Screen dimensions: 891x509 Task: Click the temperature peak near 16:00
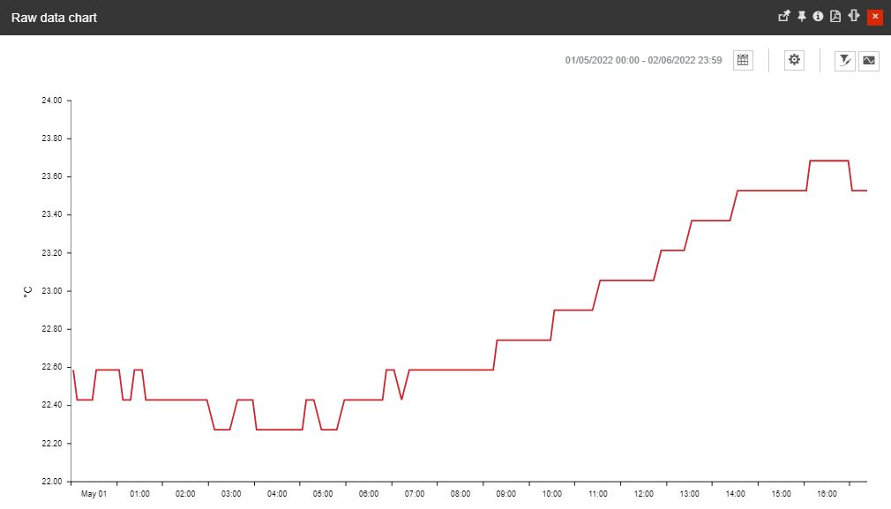coord(829,161)
